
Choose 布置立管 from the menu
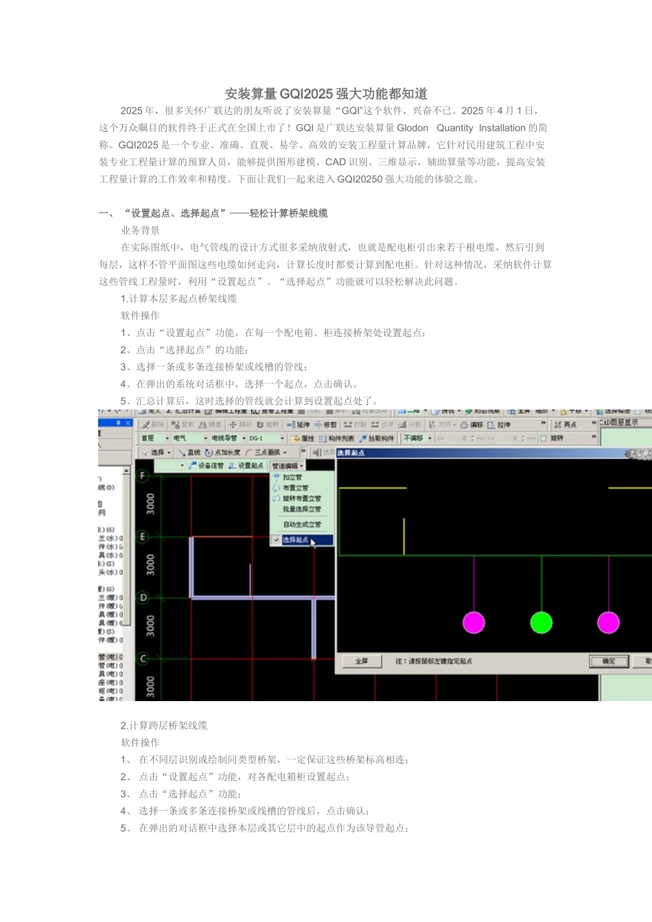pos(295,488)
